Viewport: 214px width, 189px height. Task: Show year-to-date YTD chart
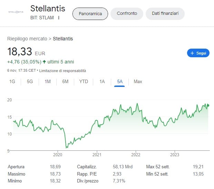click(x=84, y=82)
